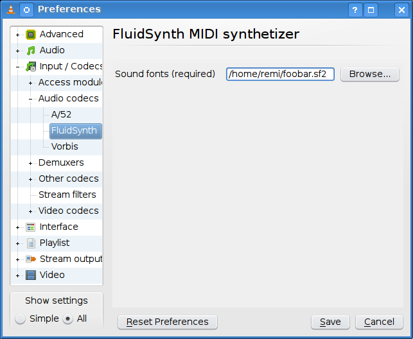Expand the Access modules tree node
This screenshot has height=339, width=413.
pos(30,83)
